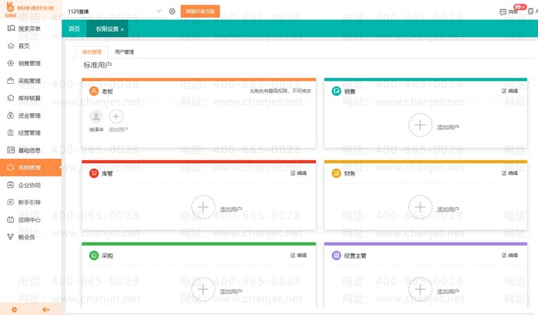Image resolution: width=538 pixels, height=315 pixels.
Task: Add user to 老板 role
Action: [x=117, y=117]
